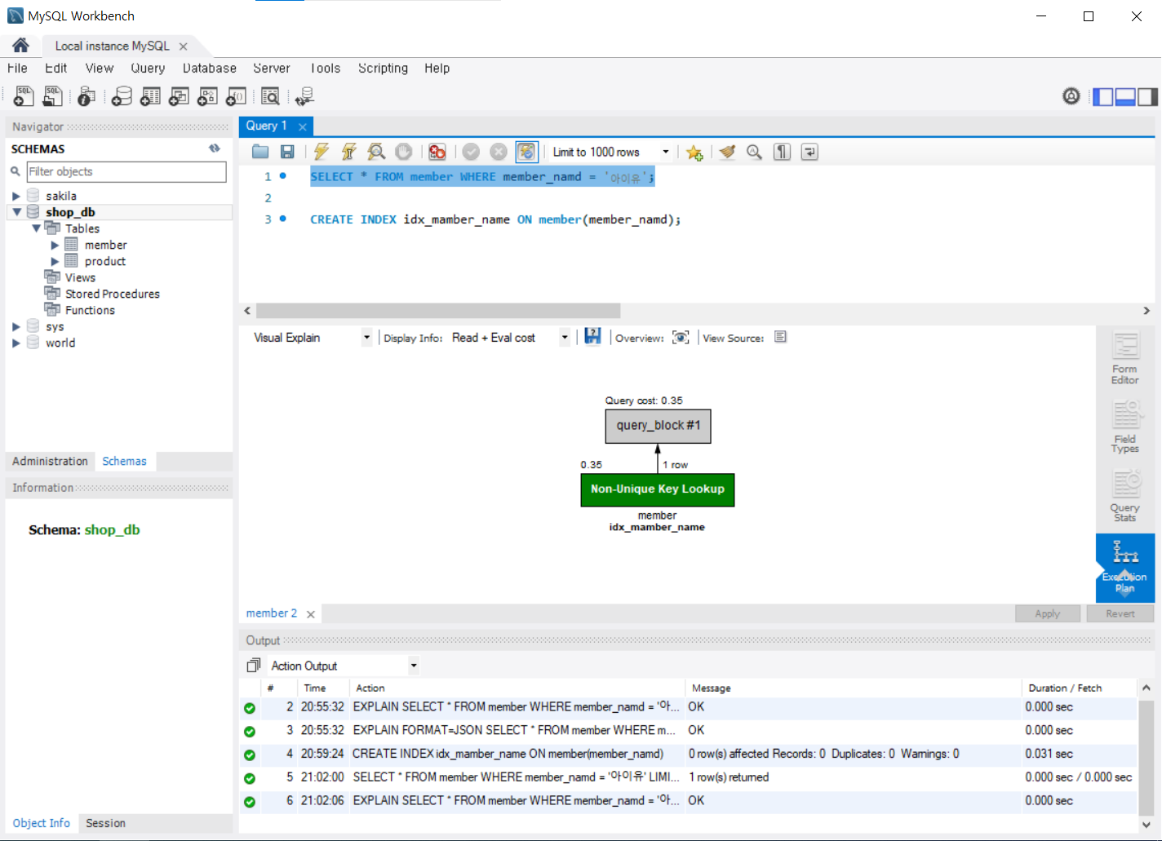Reconnect to DBMS toolbar icon
This screenshot has height=841, width=1162.
coord(304,96)
